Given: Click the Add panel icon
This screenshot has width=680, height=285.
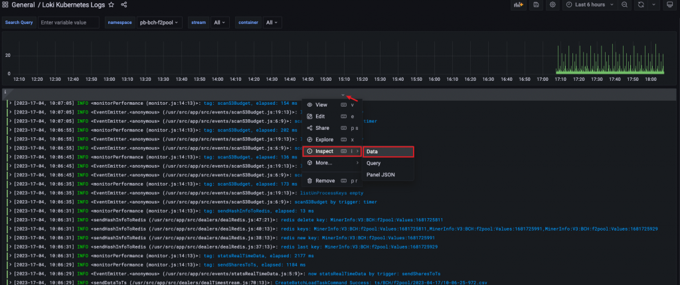Looking at the screenshot, I should pos(518,5).
